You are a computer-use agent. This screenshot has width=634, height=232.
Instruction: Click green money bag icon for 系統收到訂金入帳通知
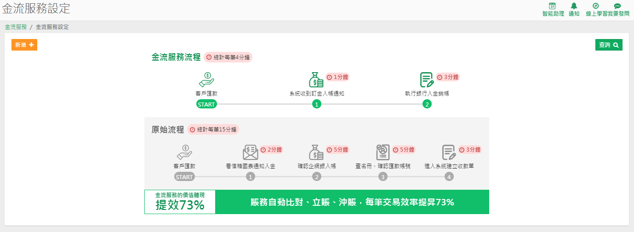point(316,80)
